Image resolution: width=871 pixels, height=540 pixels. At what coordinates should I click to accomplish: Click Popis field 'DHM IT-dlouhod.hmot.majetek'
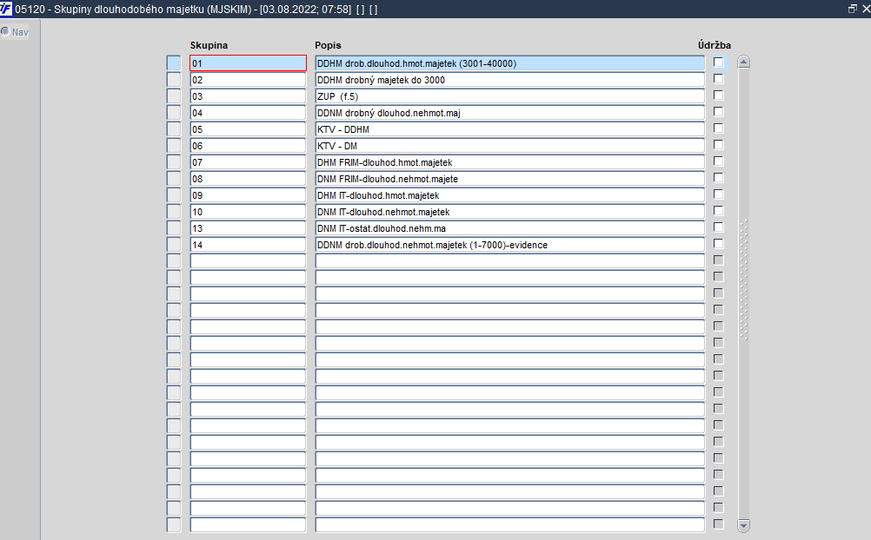pos(510,195)
